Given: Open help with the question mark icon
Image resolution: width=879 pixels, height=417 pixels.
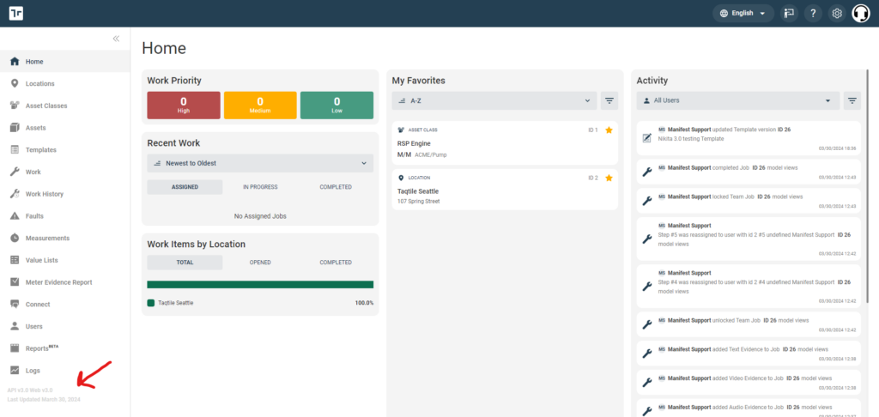Looking at the screenshot, I should pos(813,13).
